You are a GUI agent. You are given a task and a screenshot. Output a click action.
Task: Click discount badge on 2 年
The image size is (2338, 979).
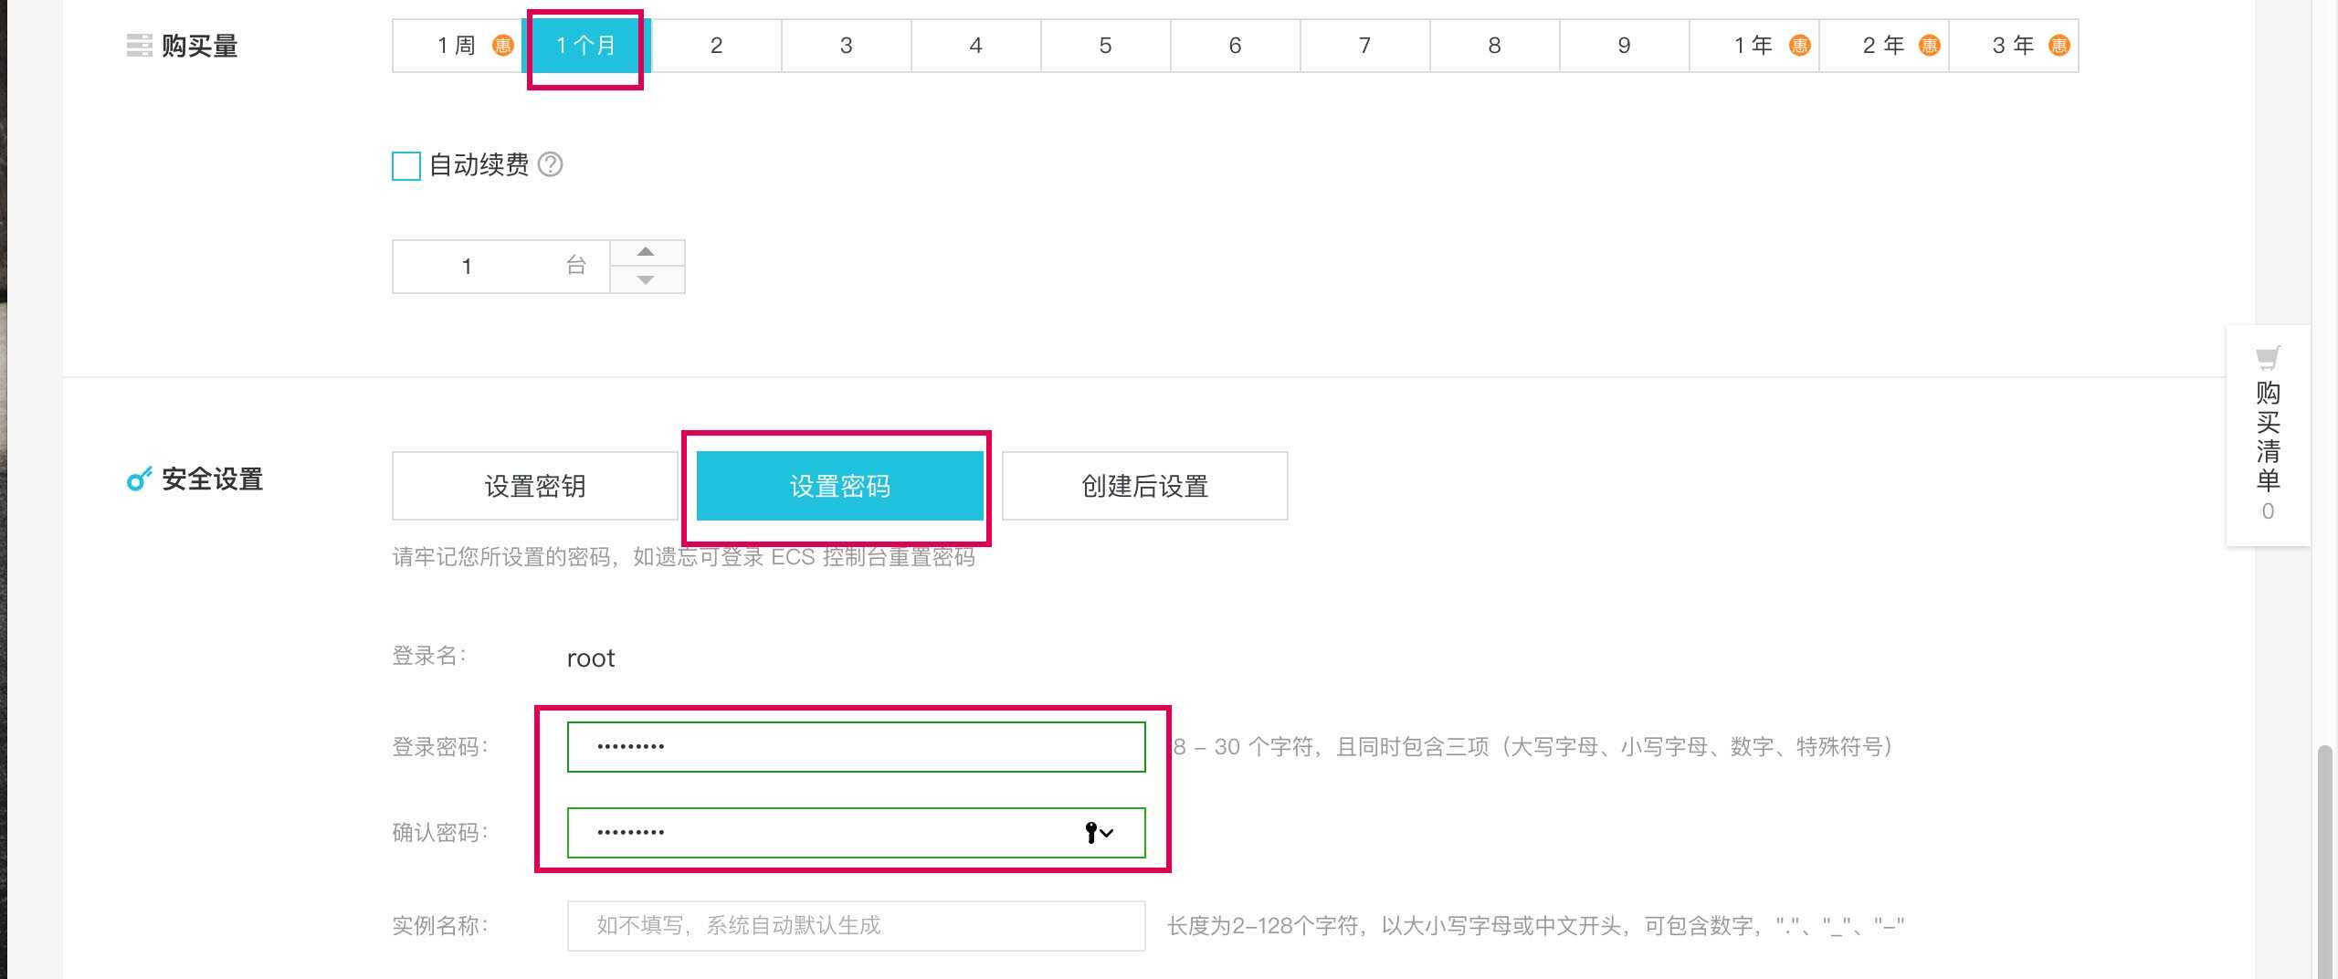1929,46
